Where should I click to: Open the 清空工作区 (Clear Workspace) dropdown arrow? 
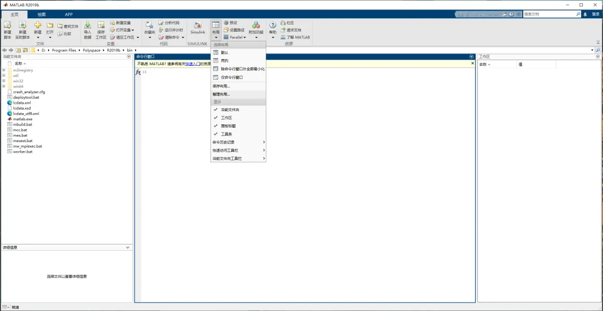(x=137, y=37)
